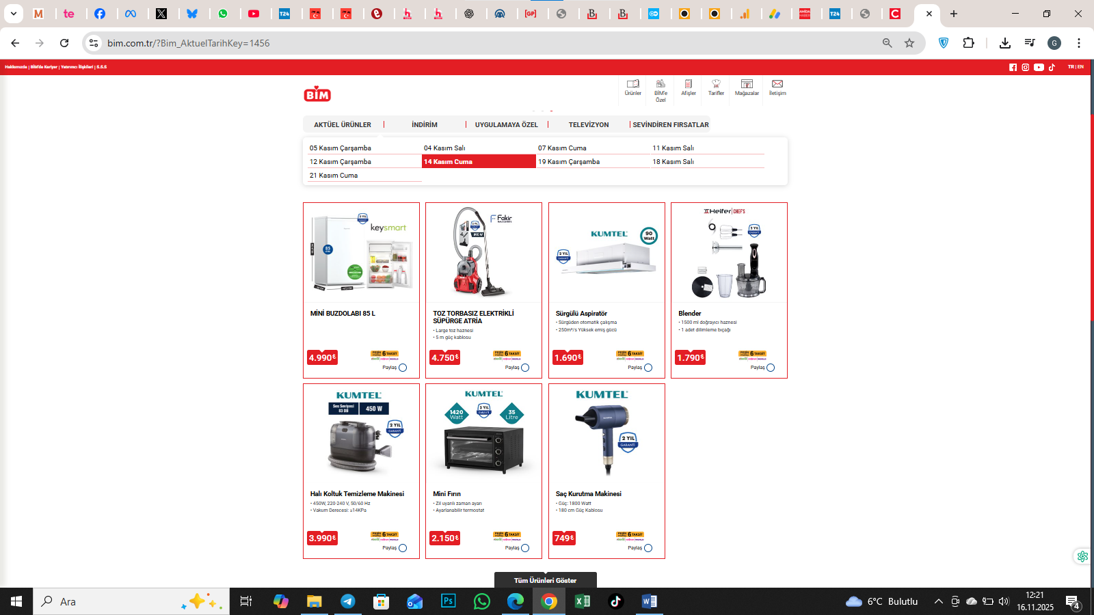Open the TELEVİZYON menu

[589, 125]
